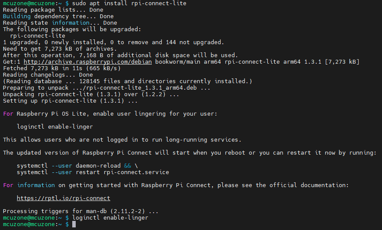The width and height of the screenshot is (382, 230).
Task: Click the purple "For" before "Raspberry Pi OS Lite"
Action: 8,113
